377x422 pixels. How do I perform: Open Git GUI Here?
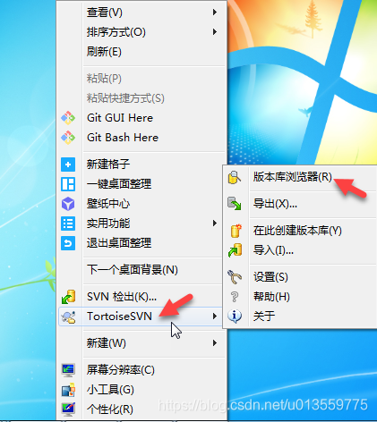click(120, 118)
